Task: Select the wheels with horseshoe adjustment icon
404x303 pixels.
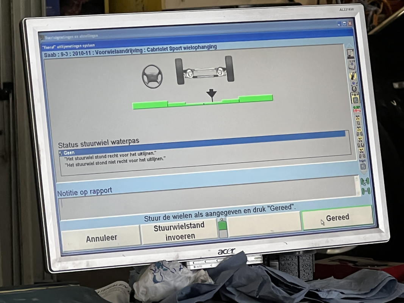Action: pos(360,143)
